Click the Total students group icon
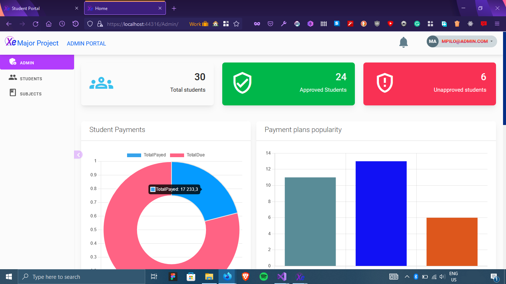 tap(101, 84)
